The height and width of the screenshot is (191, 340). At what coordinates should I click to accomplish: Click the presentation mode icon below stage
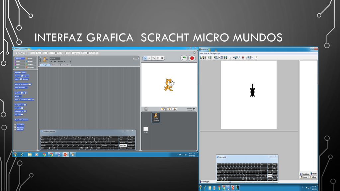tap(146, 109)
